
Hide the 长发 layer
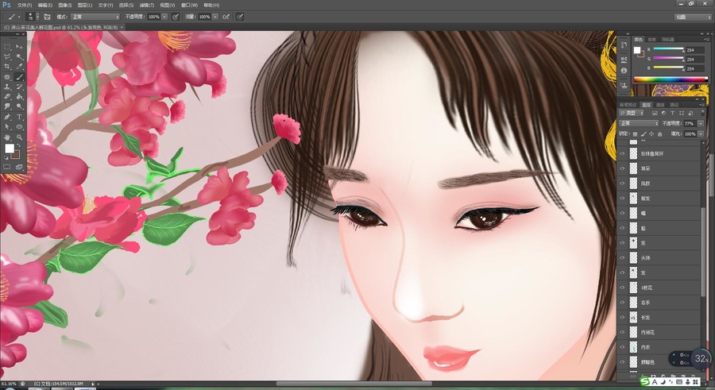tap(622, 318)
